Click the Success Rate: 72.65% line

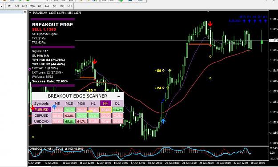[x=50, y=81]
